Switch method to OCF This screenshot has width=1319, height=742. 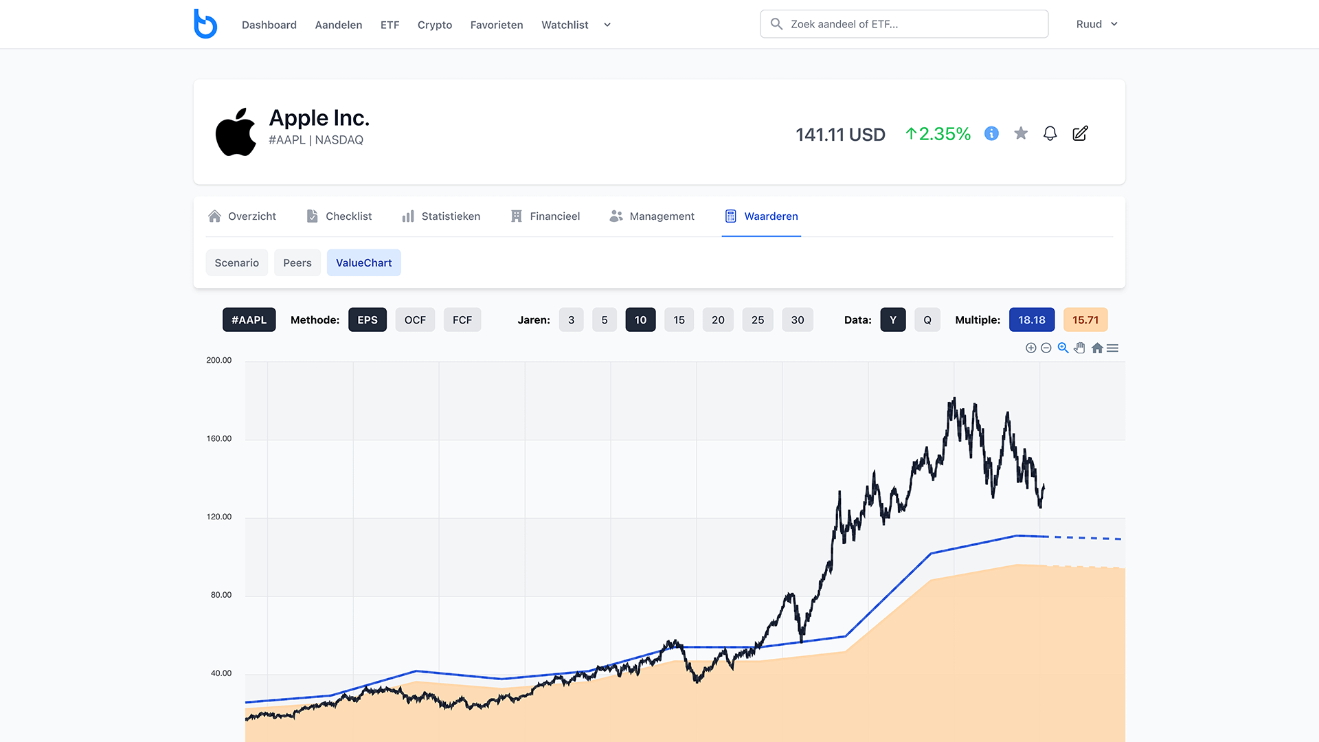click(x=415, y=319)
